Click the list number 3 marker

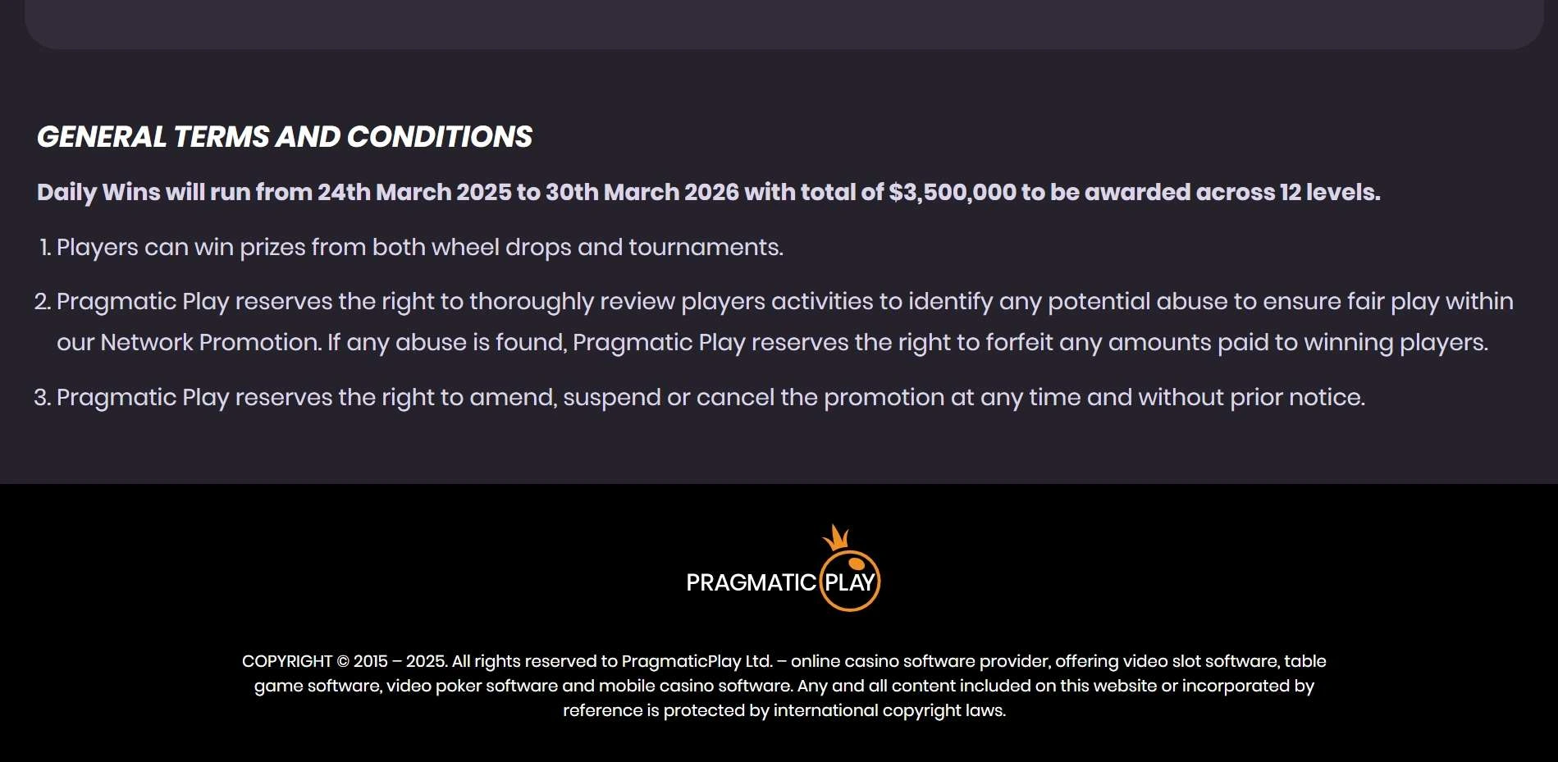[x=43, y=397]
